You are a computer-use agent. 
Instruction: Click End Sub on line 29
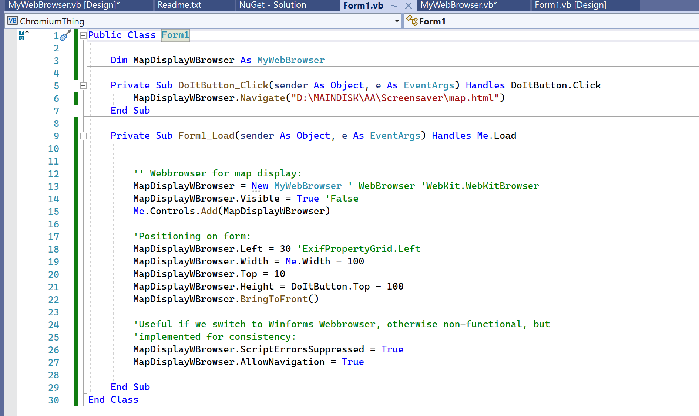(130, 387)
